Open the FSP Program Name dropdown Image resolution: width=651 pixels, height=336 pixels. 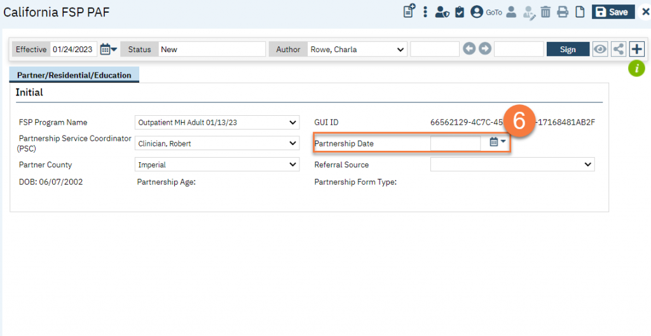217,122
